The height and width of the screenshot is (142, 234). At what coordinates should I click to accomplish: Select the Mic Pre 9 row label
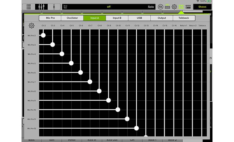(32, 100)
